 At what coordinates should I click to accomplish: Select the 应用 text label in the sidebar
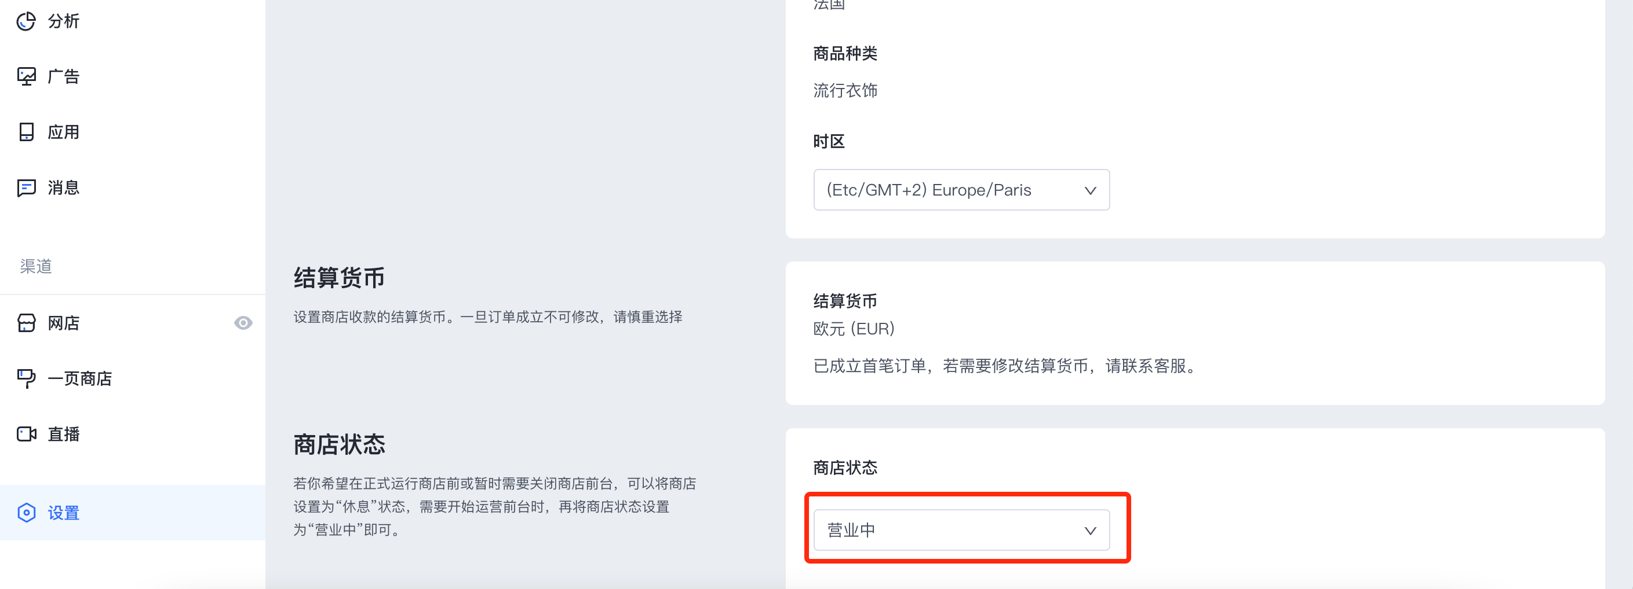pos(63,131)
